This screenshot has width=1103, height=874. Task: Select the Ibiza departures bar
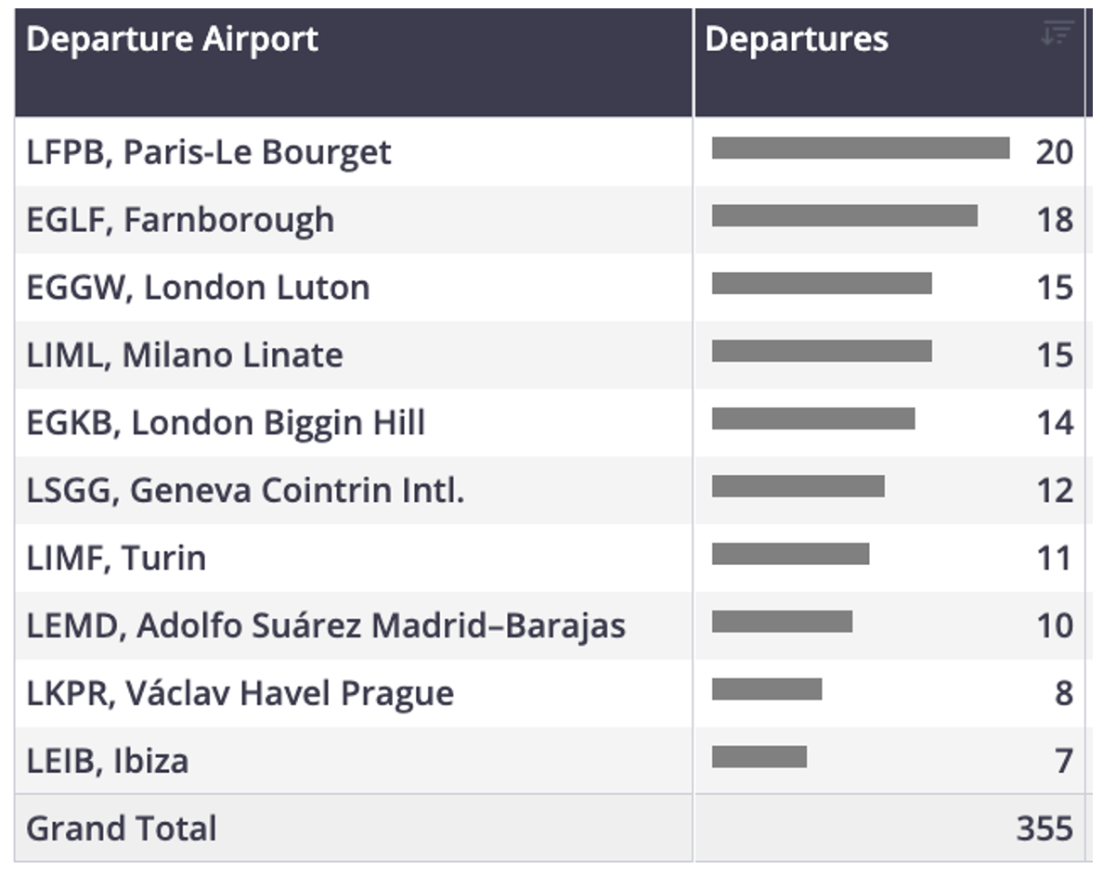tap(759, 756)
